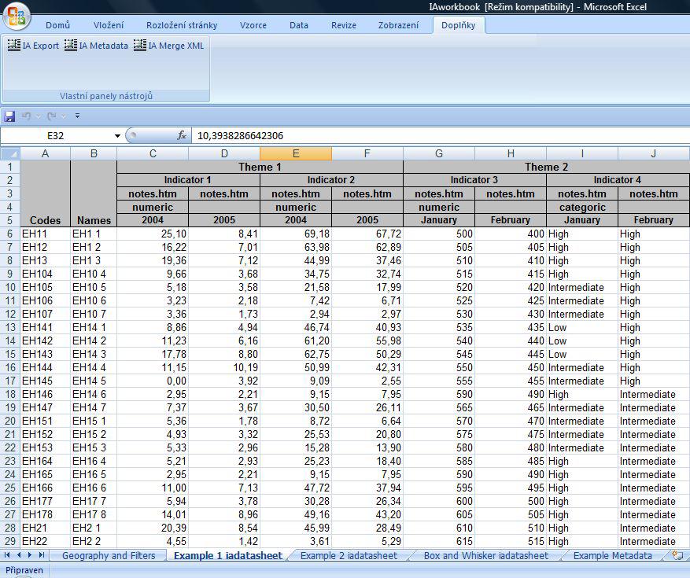
Task: Select the Example 1 iadatasheet sheet tab
Action: (x=228, y=555)
